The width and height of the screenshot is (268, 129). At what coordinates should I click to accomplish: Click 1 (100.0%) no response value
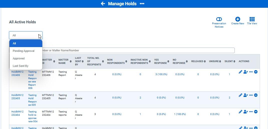pos(180,114)
